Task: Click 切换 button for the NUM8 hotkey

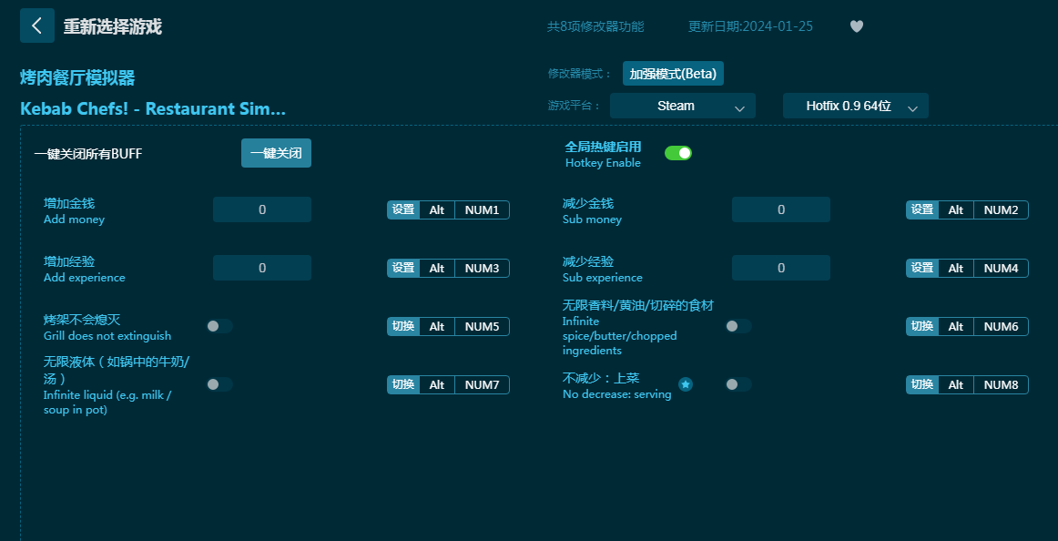Action: tap(921, 385)
